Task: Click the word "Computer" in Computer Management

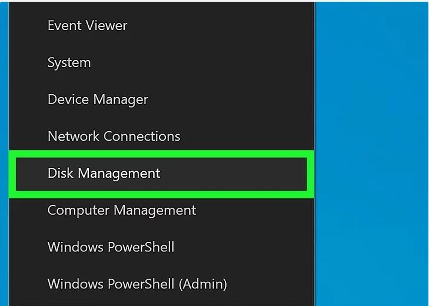Action: tap(78, 211)
